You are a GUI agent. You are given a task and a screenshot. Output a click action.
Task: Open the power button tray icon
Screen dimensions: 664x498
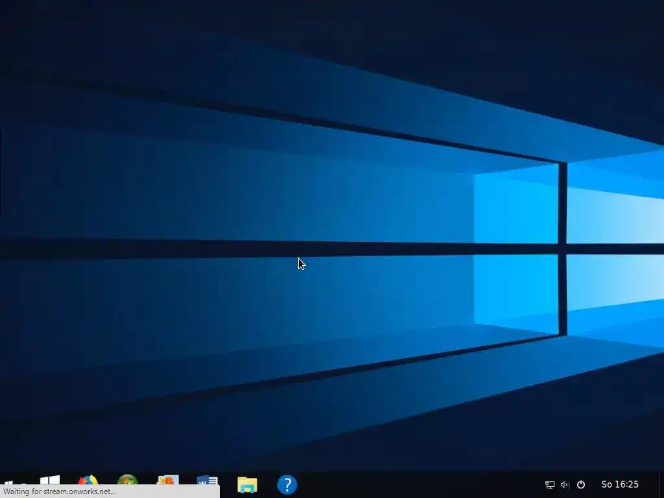[x=581, y=484]
